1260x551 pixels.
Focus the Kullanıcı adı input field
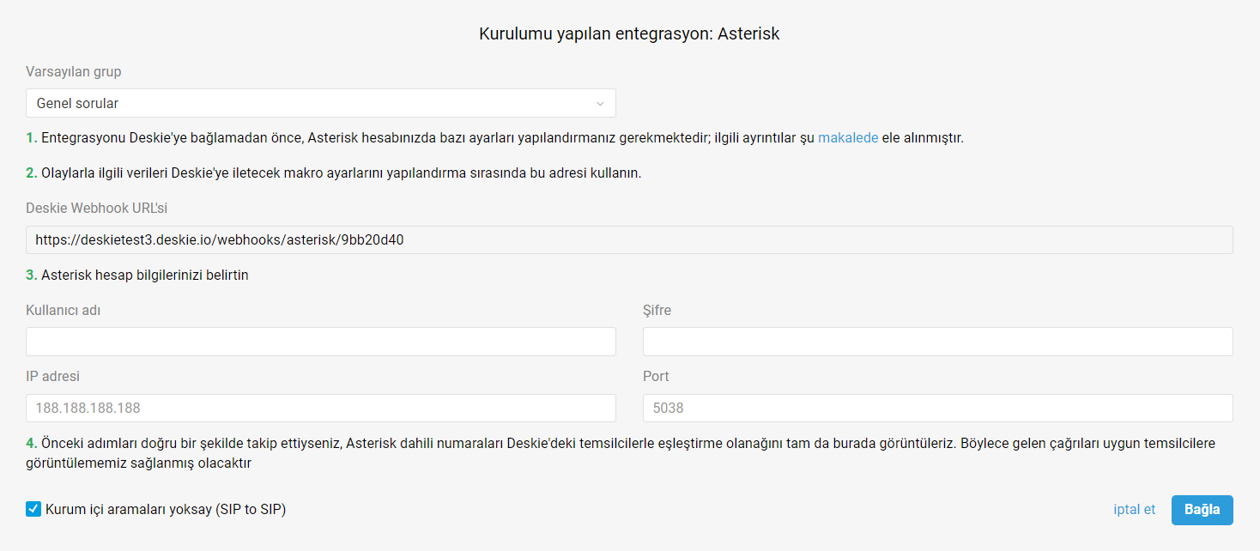coord(321,342)
